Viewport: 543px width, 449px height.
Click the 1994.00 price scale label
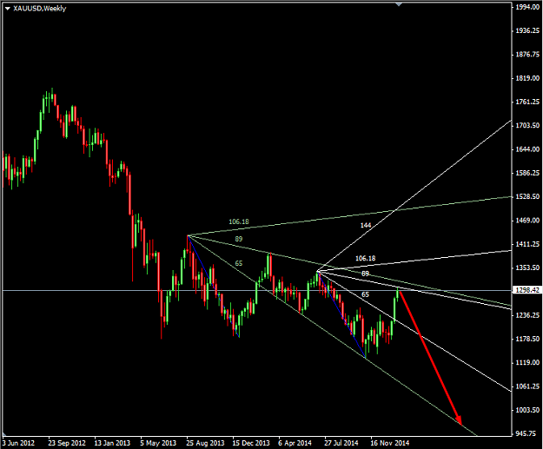click(527, 7)
